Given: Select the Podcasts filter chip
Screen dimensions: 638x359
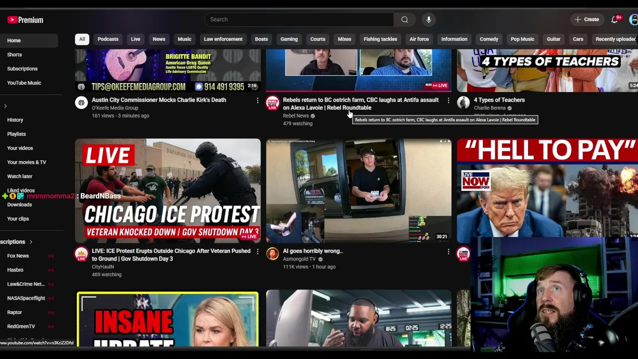Looking at the screenshot, I should [108, 39].
